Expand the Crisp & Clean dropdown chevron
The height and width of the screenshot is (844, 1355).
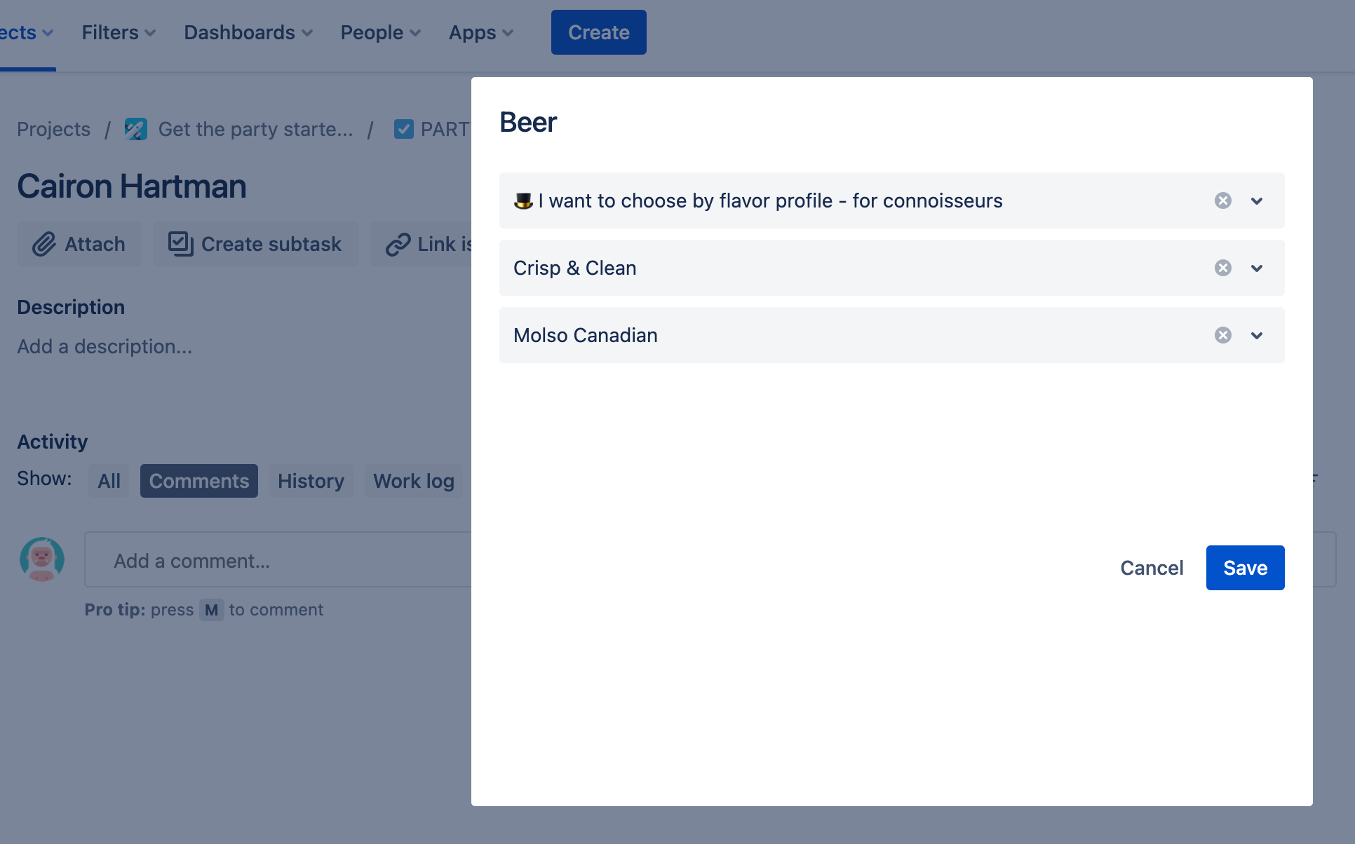[x=1257, y=268]
